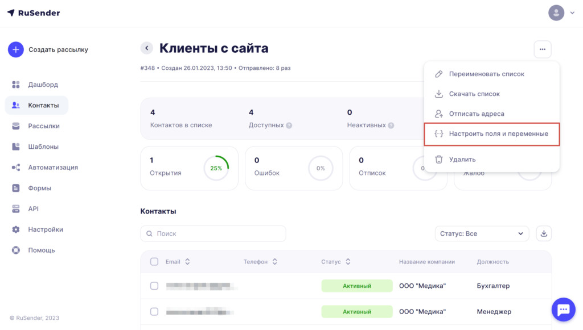Open the Контакты section
Viewport: 583px width, 330px height.
click(36, 105)
